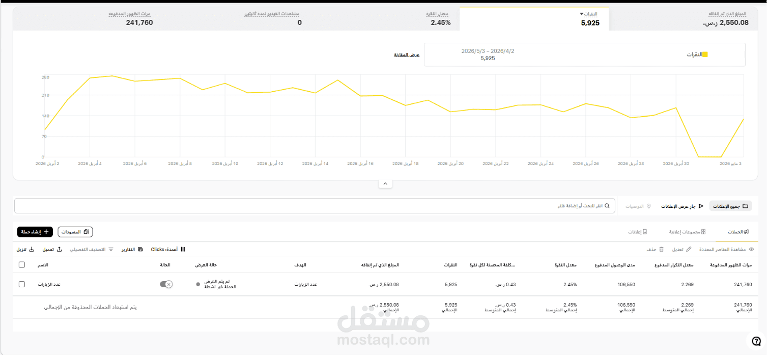This screenshot has width=767, height=355.
Task: Click 'يتم استبعاد الحملات المحذوفة من الإجمالي' note
Action: pyautogui.click(x=90, y=307)
